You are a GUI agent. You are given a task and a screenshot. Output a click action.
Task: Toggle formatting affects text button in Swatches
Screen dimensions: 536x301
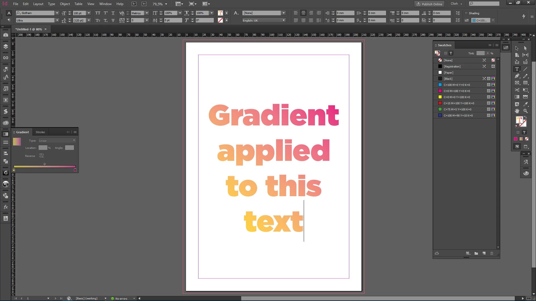tap(451, 53)
